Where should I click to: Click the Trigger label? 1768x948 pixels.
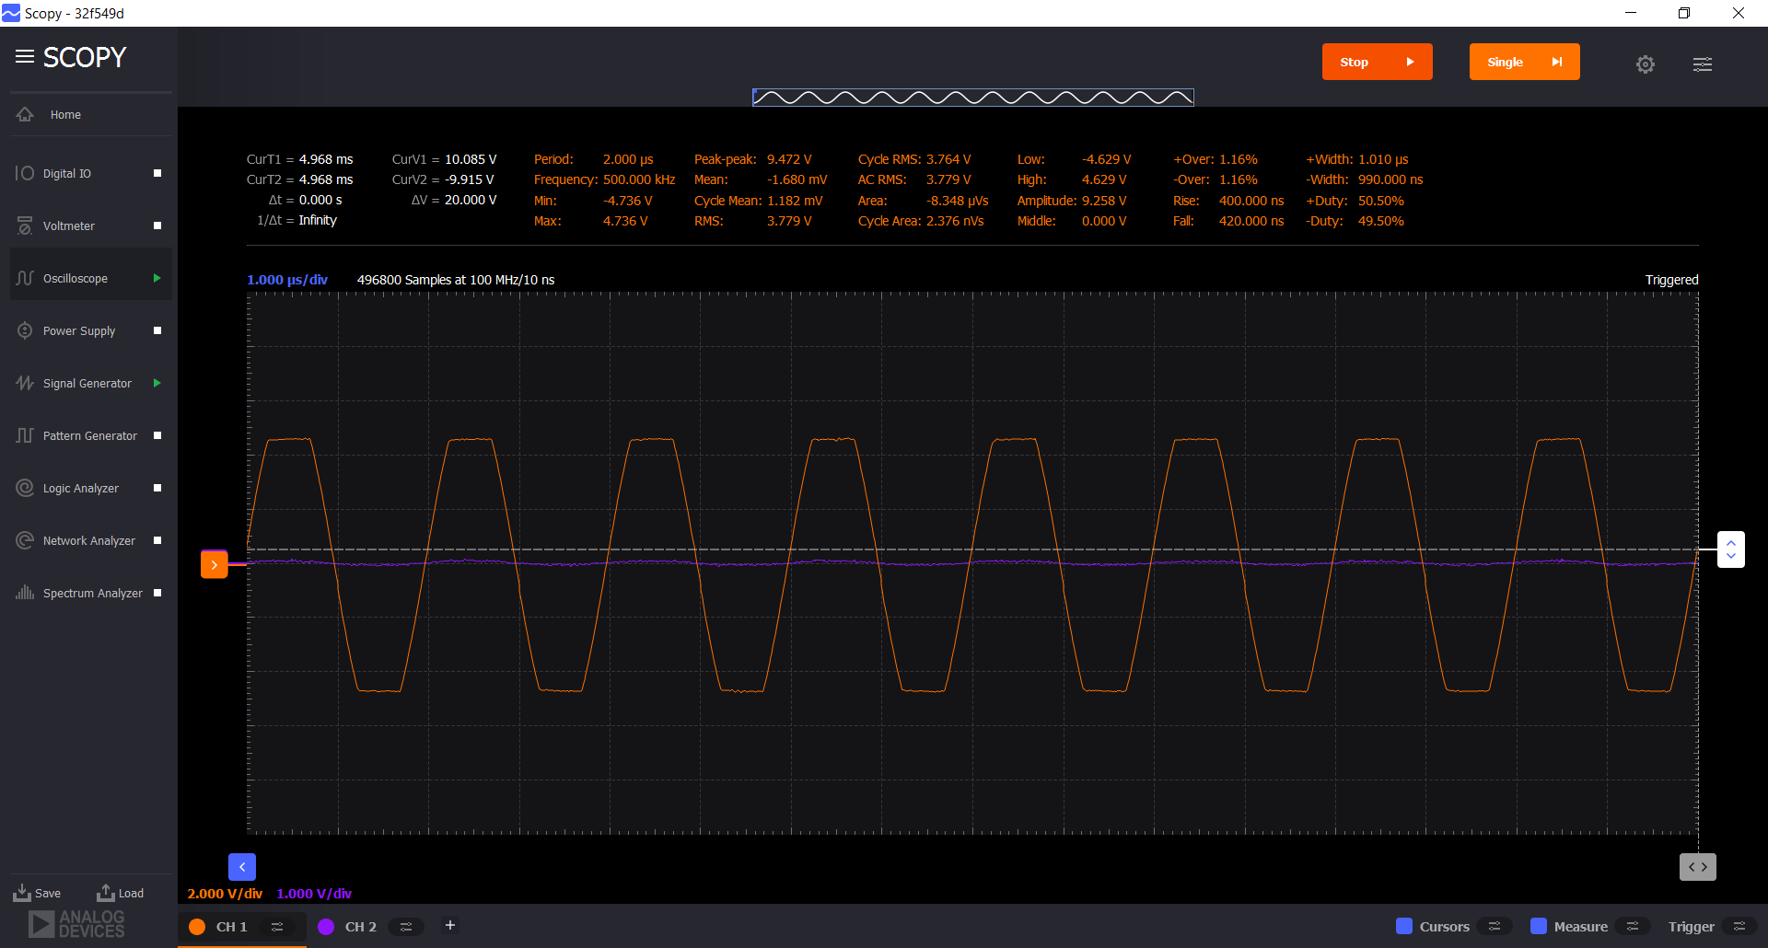[1692, 927]
